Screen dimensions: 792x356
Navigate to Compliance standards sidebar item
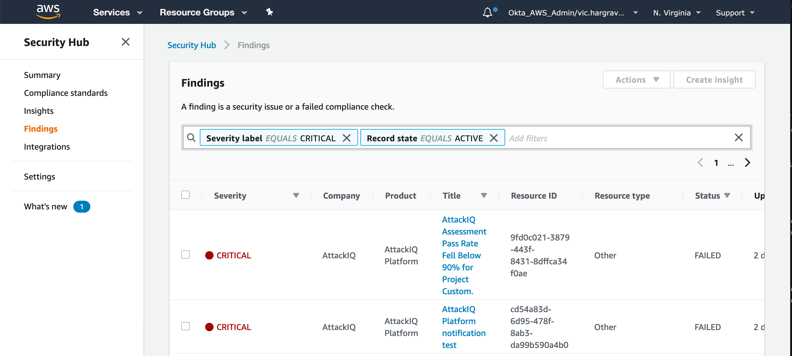(x=66, y=93)
